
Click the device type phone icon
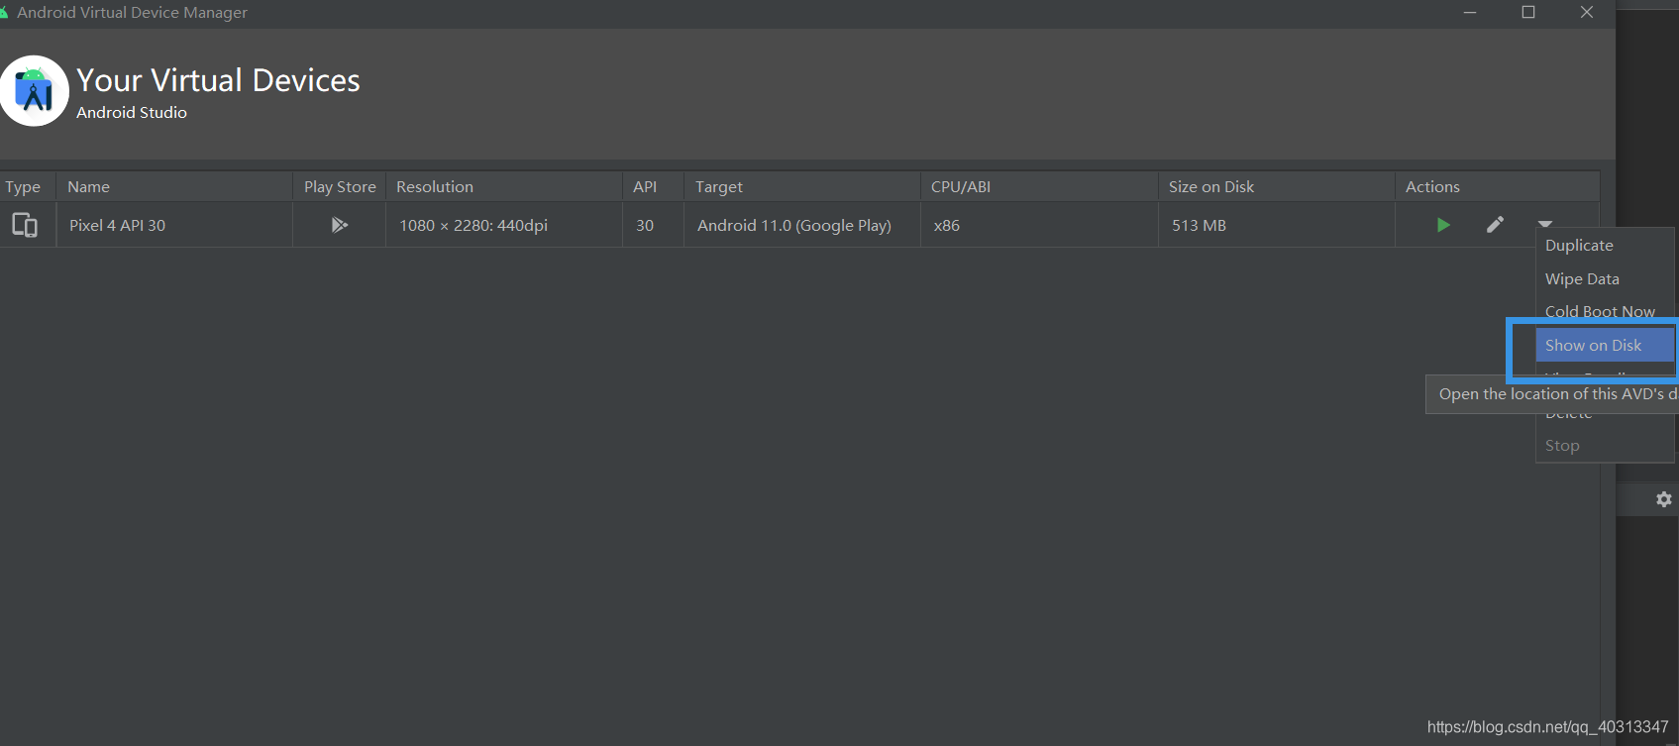(25, 225)
